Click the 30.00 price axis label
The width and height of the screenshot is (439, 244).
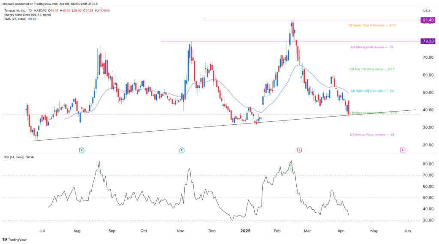point(428,127)
